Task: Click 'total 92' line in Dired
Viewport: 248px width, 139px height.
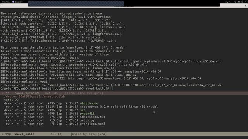Action: click(11, 100)
